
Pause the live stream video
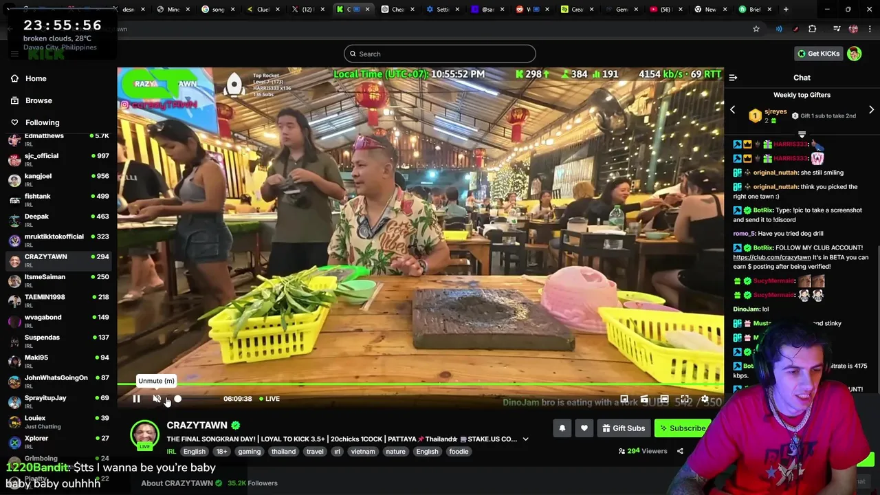point(136,399)
